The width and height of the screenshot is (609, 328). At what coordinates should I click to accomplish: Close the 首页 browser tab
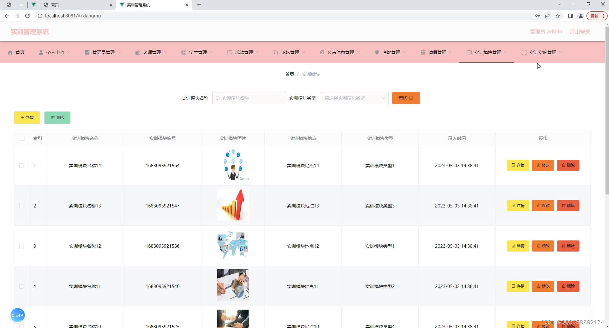[111, 5]
